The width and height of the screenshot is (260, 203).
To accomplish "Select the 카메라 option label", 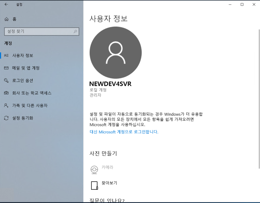I will [107, 167].
